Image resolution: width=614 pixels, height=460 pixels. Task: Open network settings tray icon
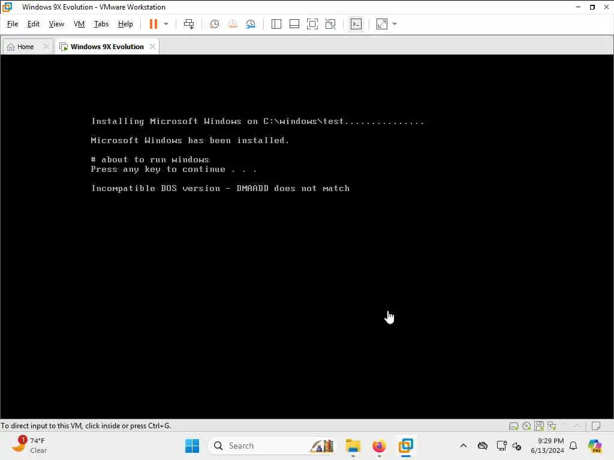[501, 446]
